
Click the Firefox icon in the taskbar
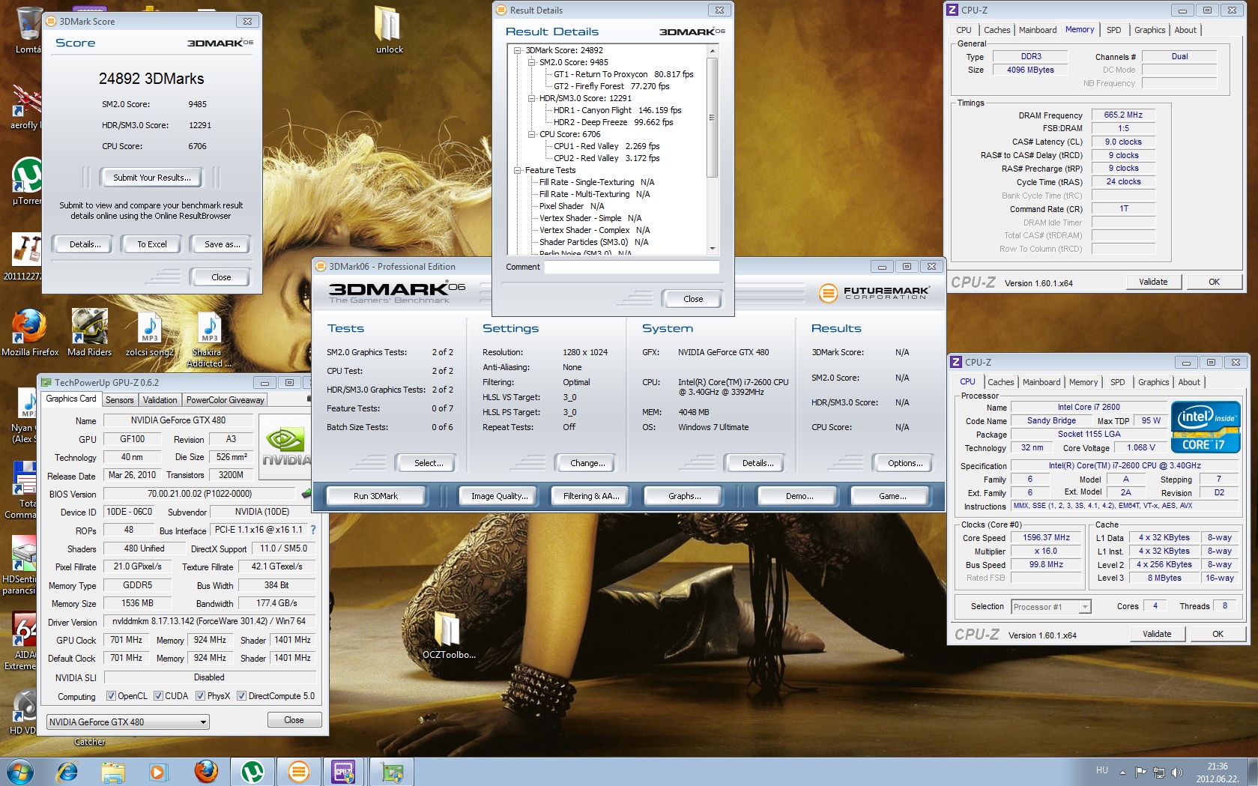coord(205,771)
